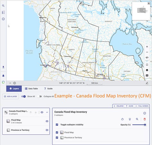The image size is (152, 145).
Task: Open the Guide tab
Action: coord(48,89)
